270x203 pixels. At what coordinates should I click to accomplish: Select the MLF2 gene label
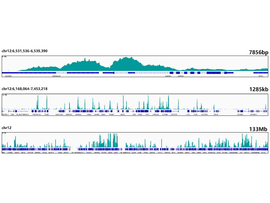point(123,114)
